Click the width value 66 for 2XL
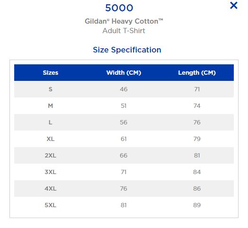The image size is (248, 228). [x=124, y=156]
